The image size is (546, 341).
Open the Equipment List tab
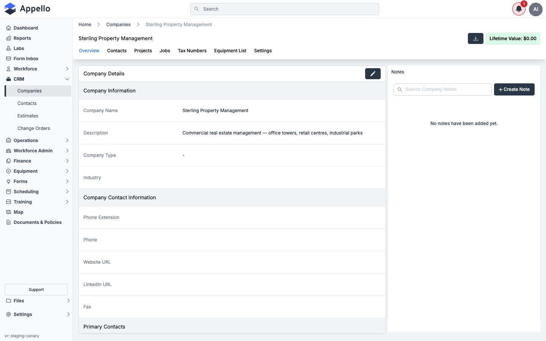pos(230,51)
